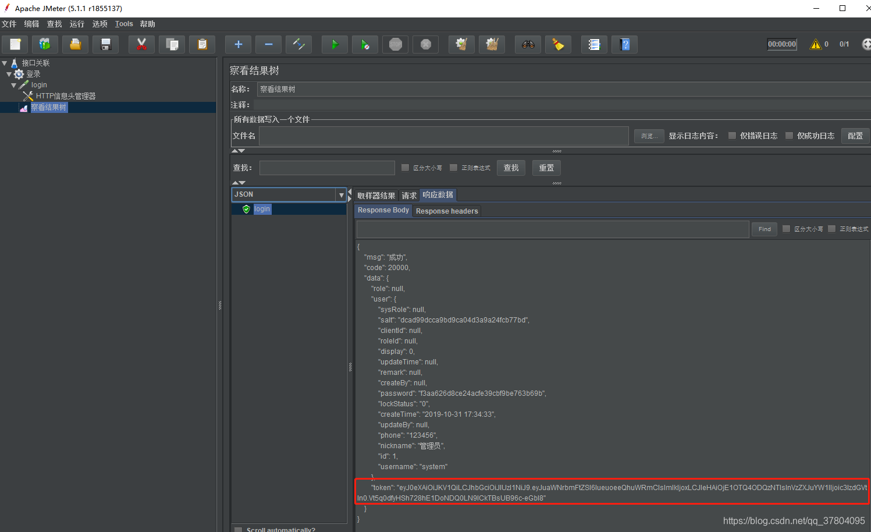
Task: Switch to 取样器结果 tab
Action: click(x=376, y=196)
